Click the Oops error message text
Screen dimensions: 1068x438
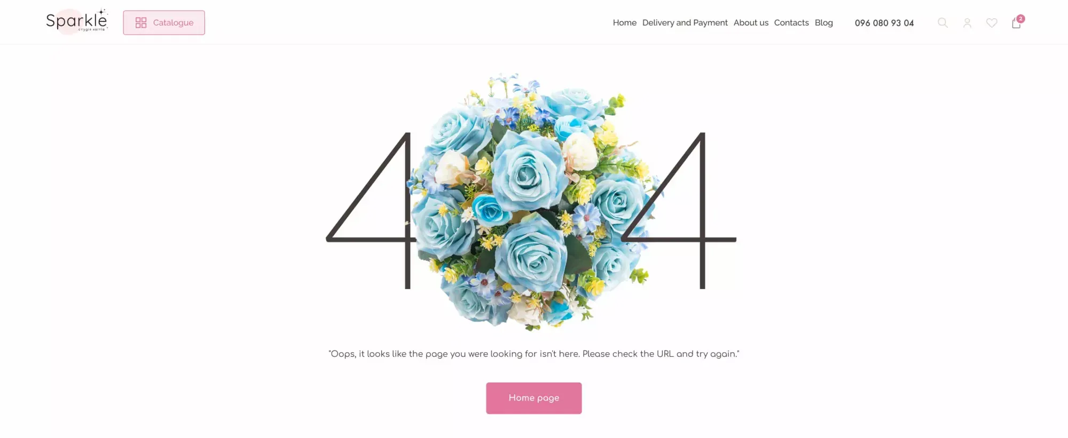tap(534, 354)
